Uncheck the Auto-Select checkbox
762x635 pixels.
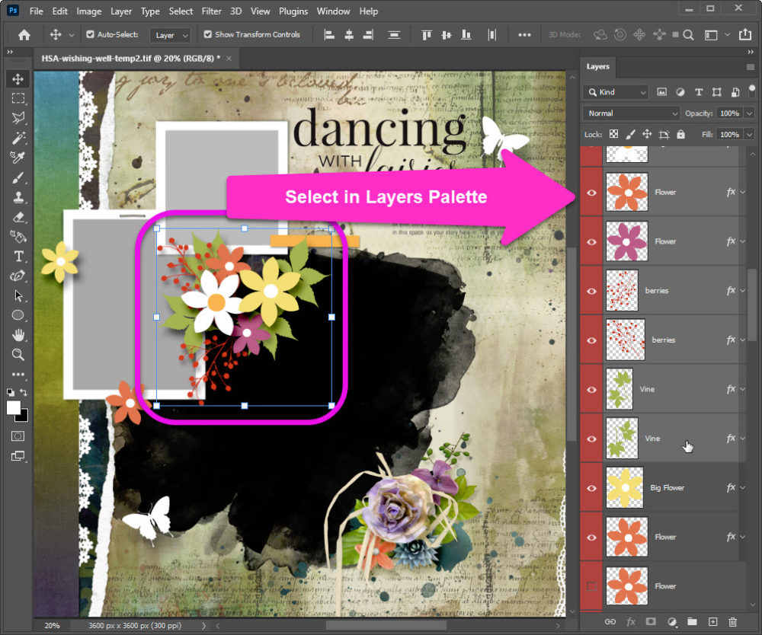coord(91,35)
